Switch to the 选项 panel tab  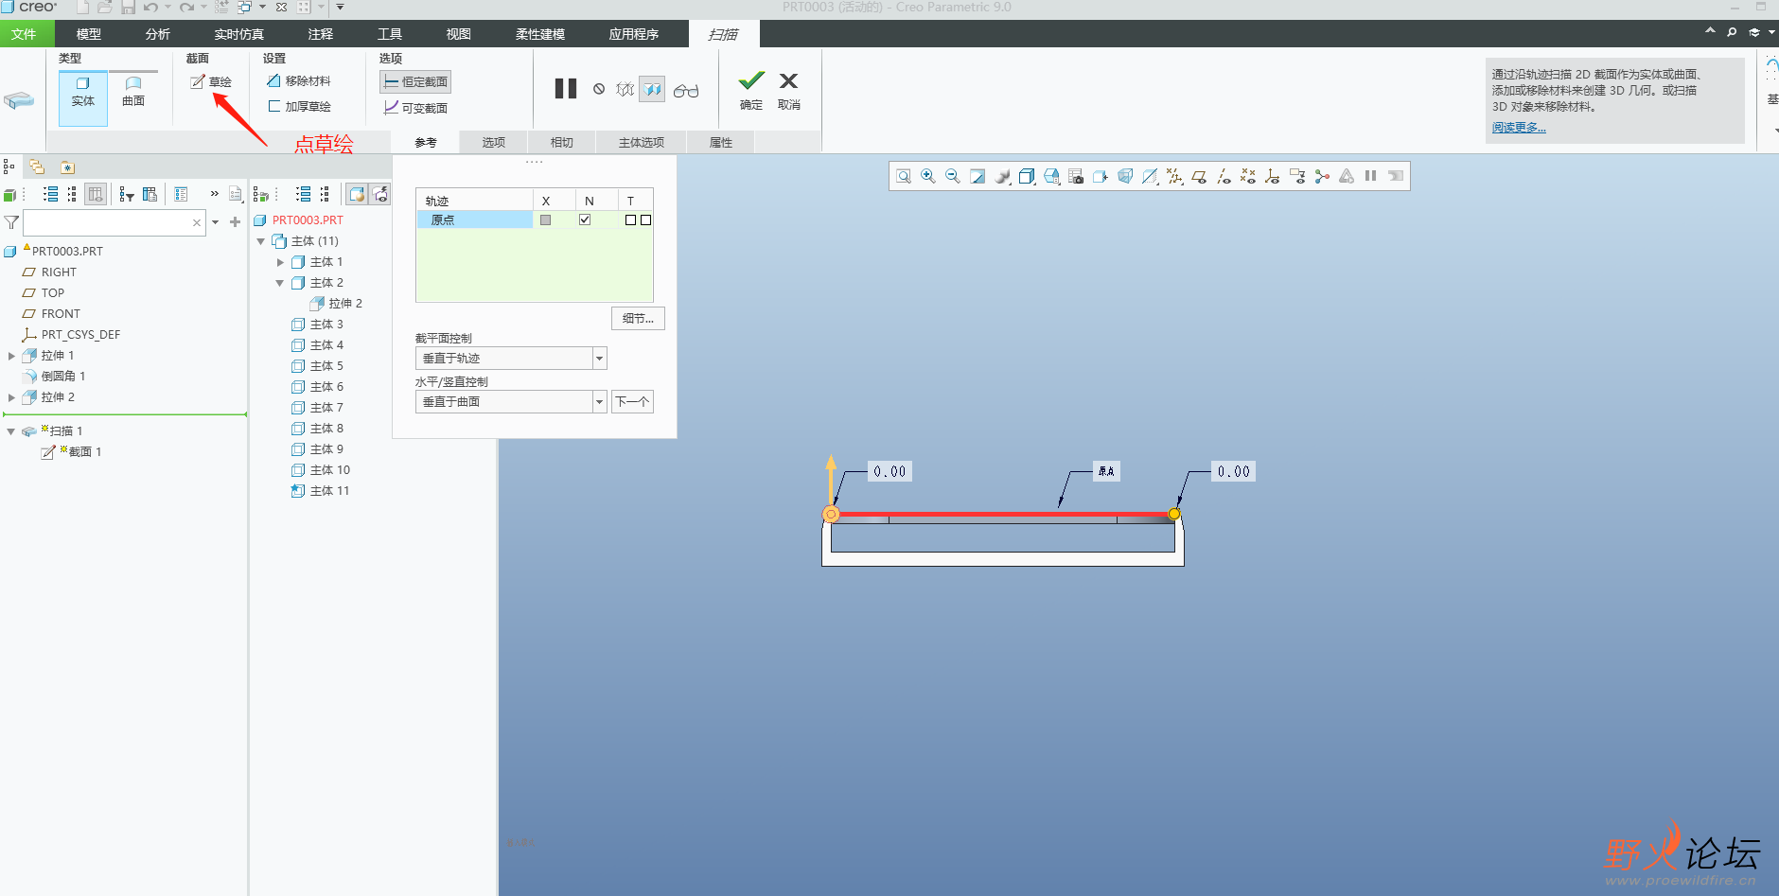tap(493, 143)
